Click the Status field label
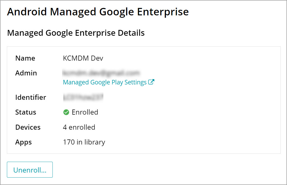 (26, 112)
